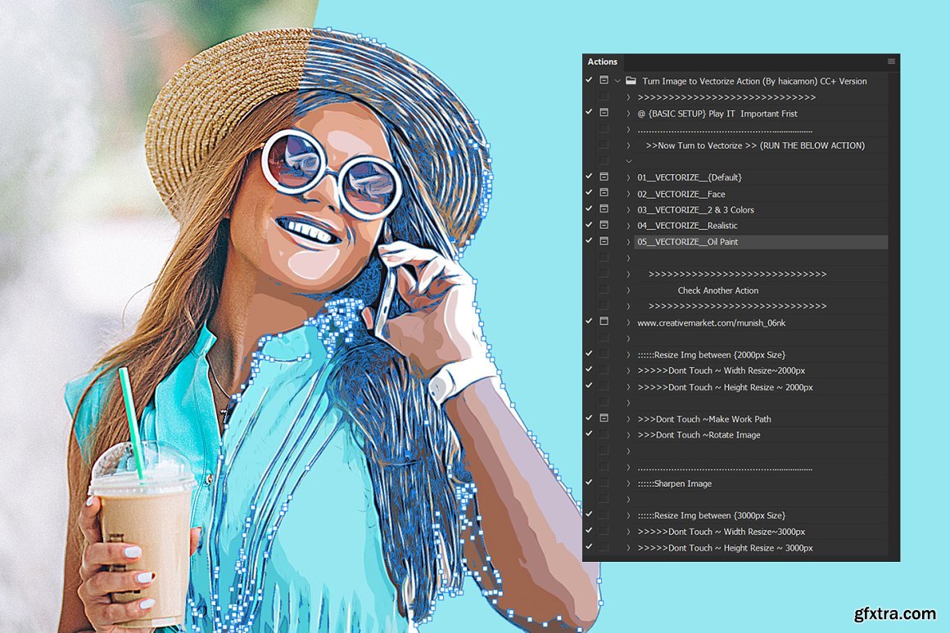Toggle dialog icon for 02__VECTORIZE__Face

604,193
